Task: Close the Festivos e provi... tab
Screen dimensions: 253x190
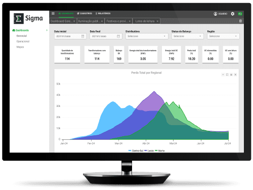Action: [x=130, y=21]
